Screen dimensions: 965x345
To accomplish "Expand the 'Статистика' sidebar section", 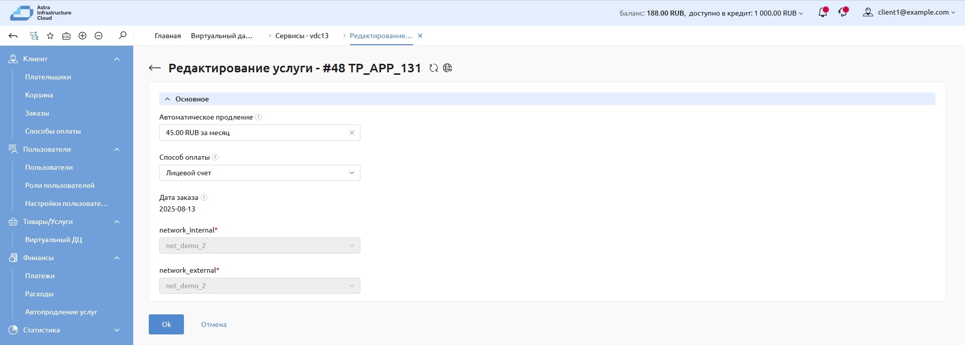I will [117, 330].
